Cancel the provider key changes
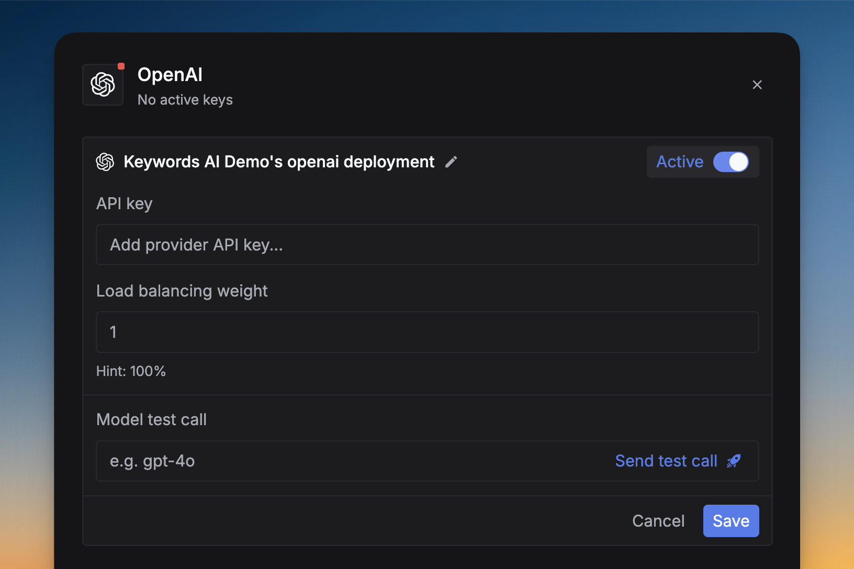Screen dimensions: 854x569 (x=658, y=521)
